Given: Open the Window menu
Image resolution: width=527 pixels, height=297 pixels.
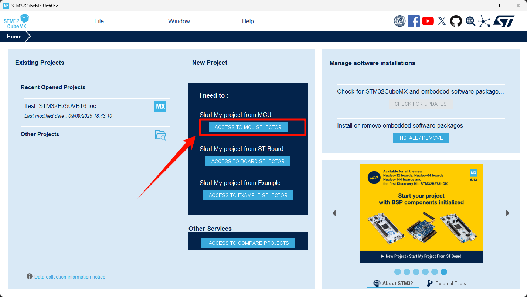Looking at the screenshot, I should coord(179,21).
